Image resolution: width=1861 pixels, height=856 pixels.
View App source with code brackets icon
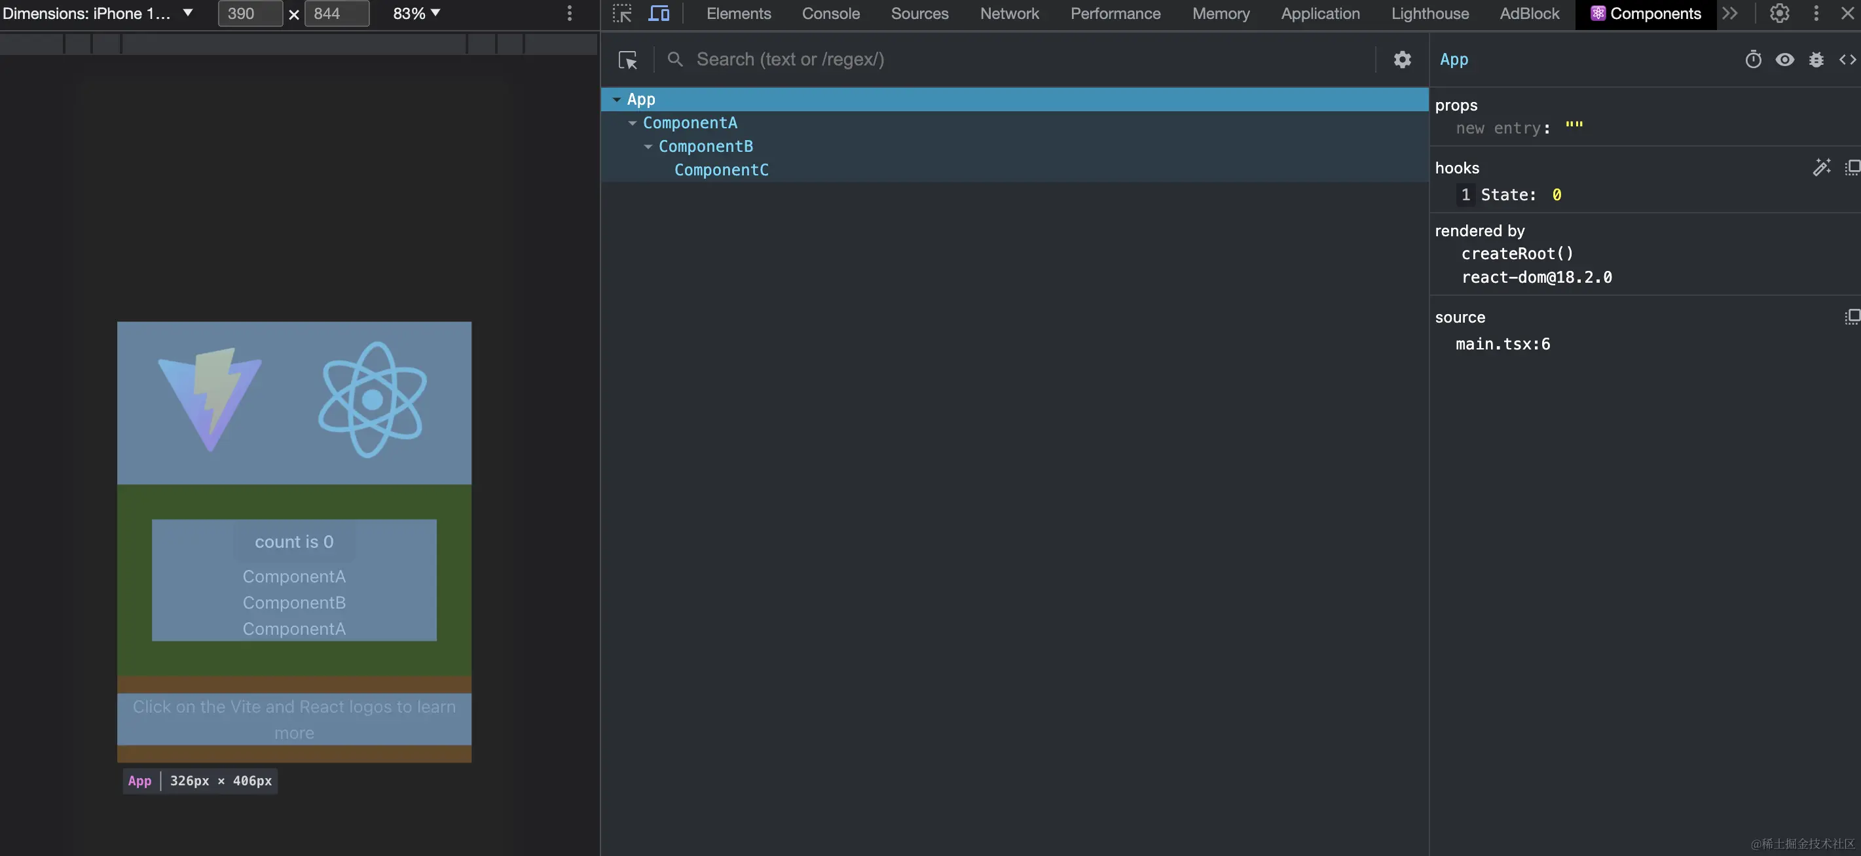pyautogui.click(x=1847, y=59)
